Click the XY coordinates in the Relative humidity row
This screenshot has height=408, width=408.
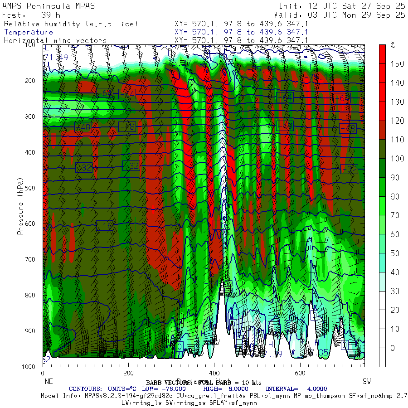tap(241, 24)
